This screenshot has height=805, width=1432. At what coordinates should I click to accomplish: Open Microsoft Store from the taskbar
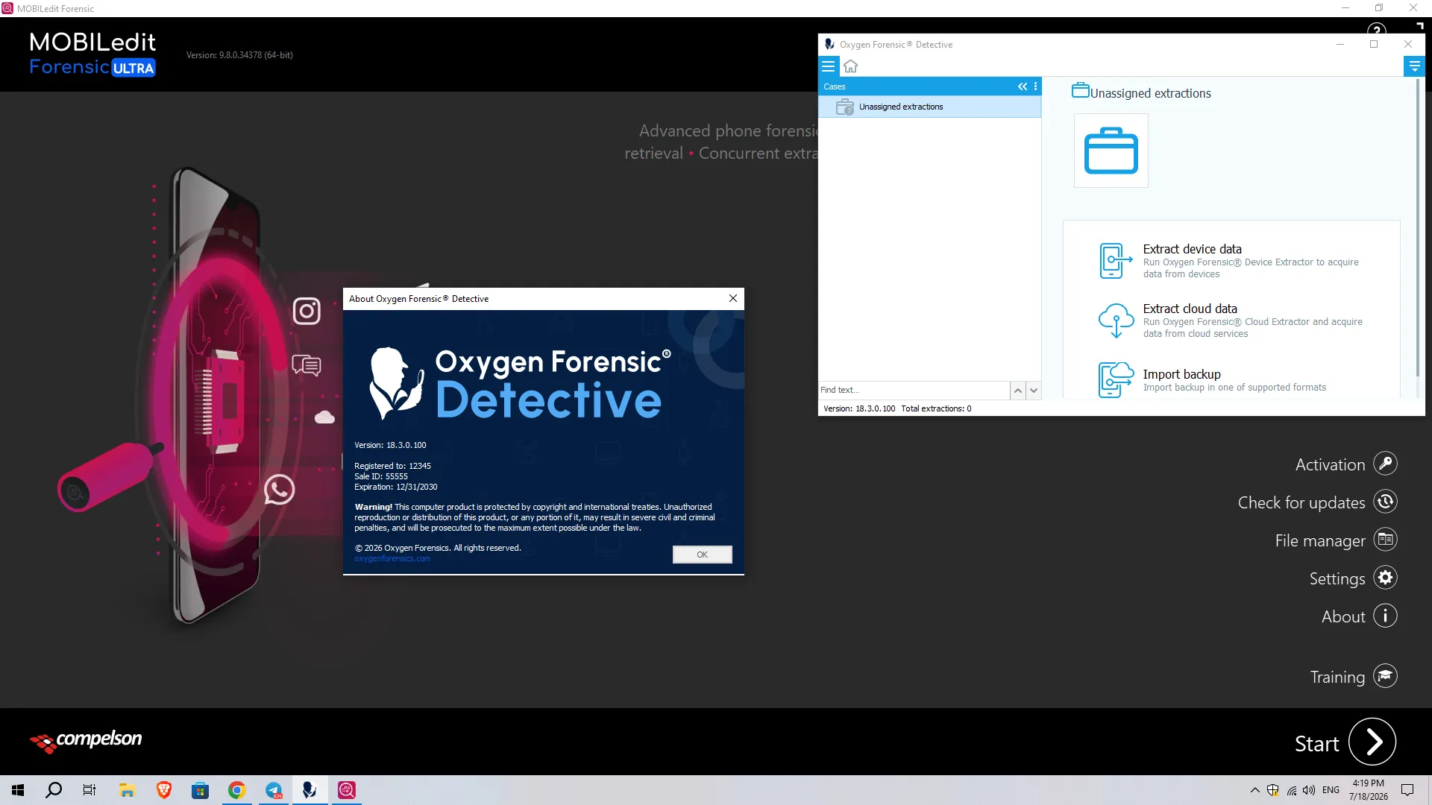[200, 790]
